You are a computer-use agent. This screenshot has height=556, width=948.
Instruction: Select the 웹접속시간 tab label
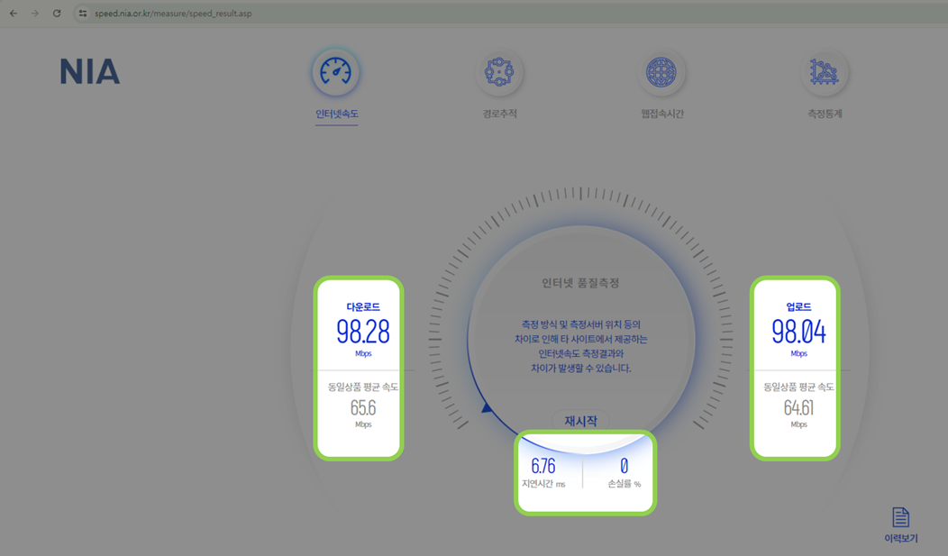tap(662, 114)
